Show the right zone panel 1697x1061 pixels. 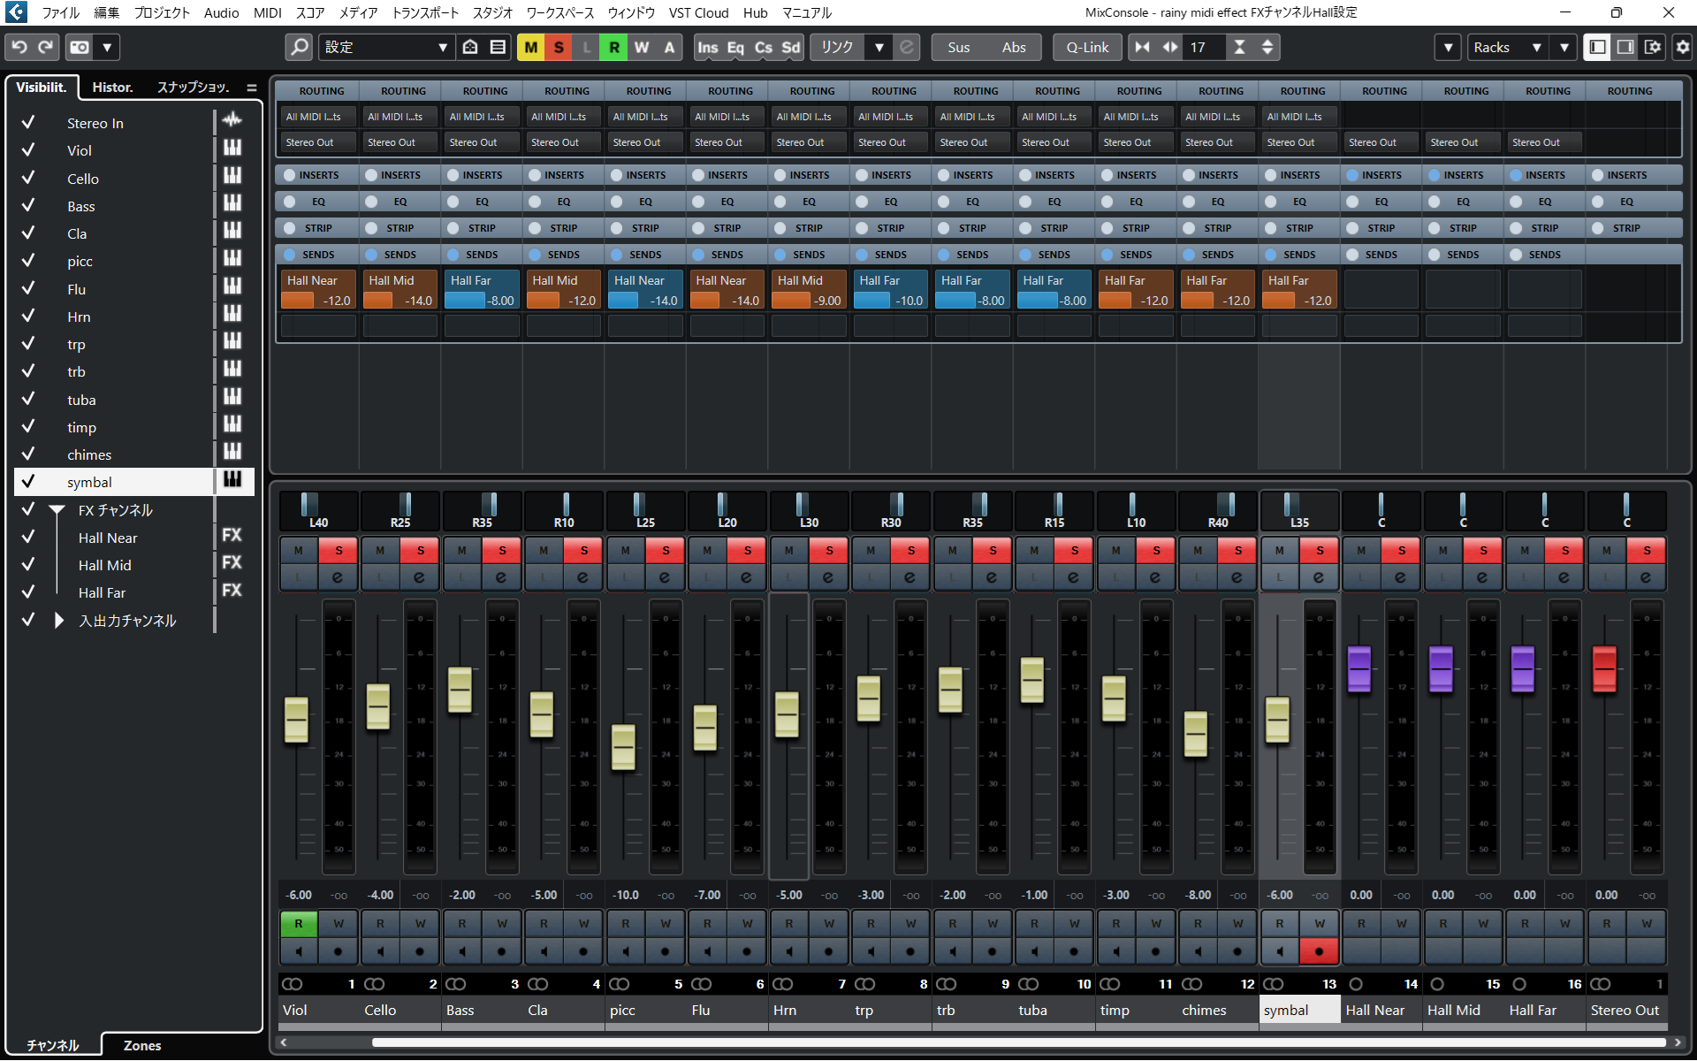click(1625, 47)
